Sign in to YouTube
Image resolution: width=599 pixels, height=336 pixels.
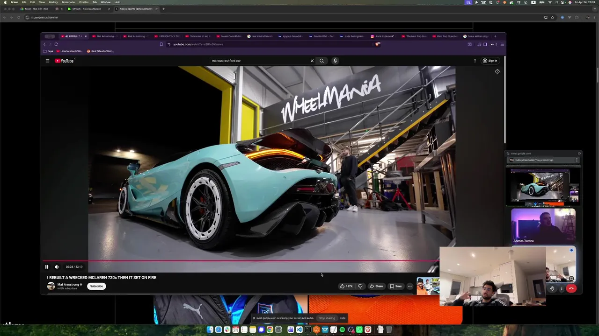490,61
